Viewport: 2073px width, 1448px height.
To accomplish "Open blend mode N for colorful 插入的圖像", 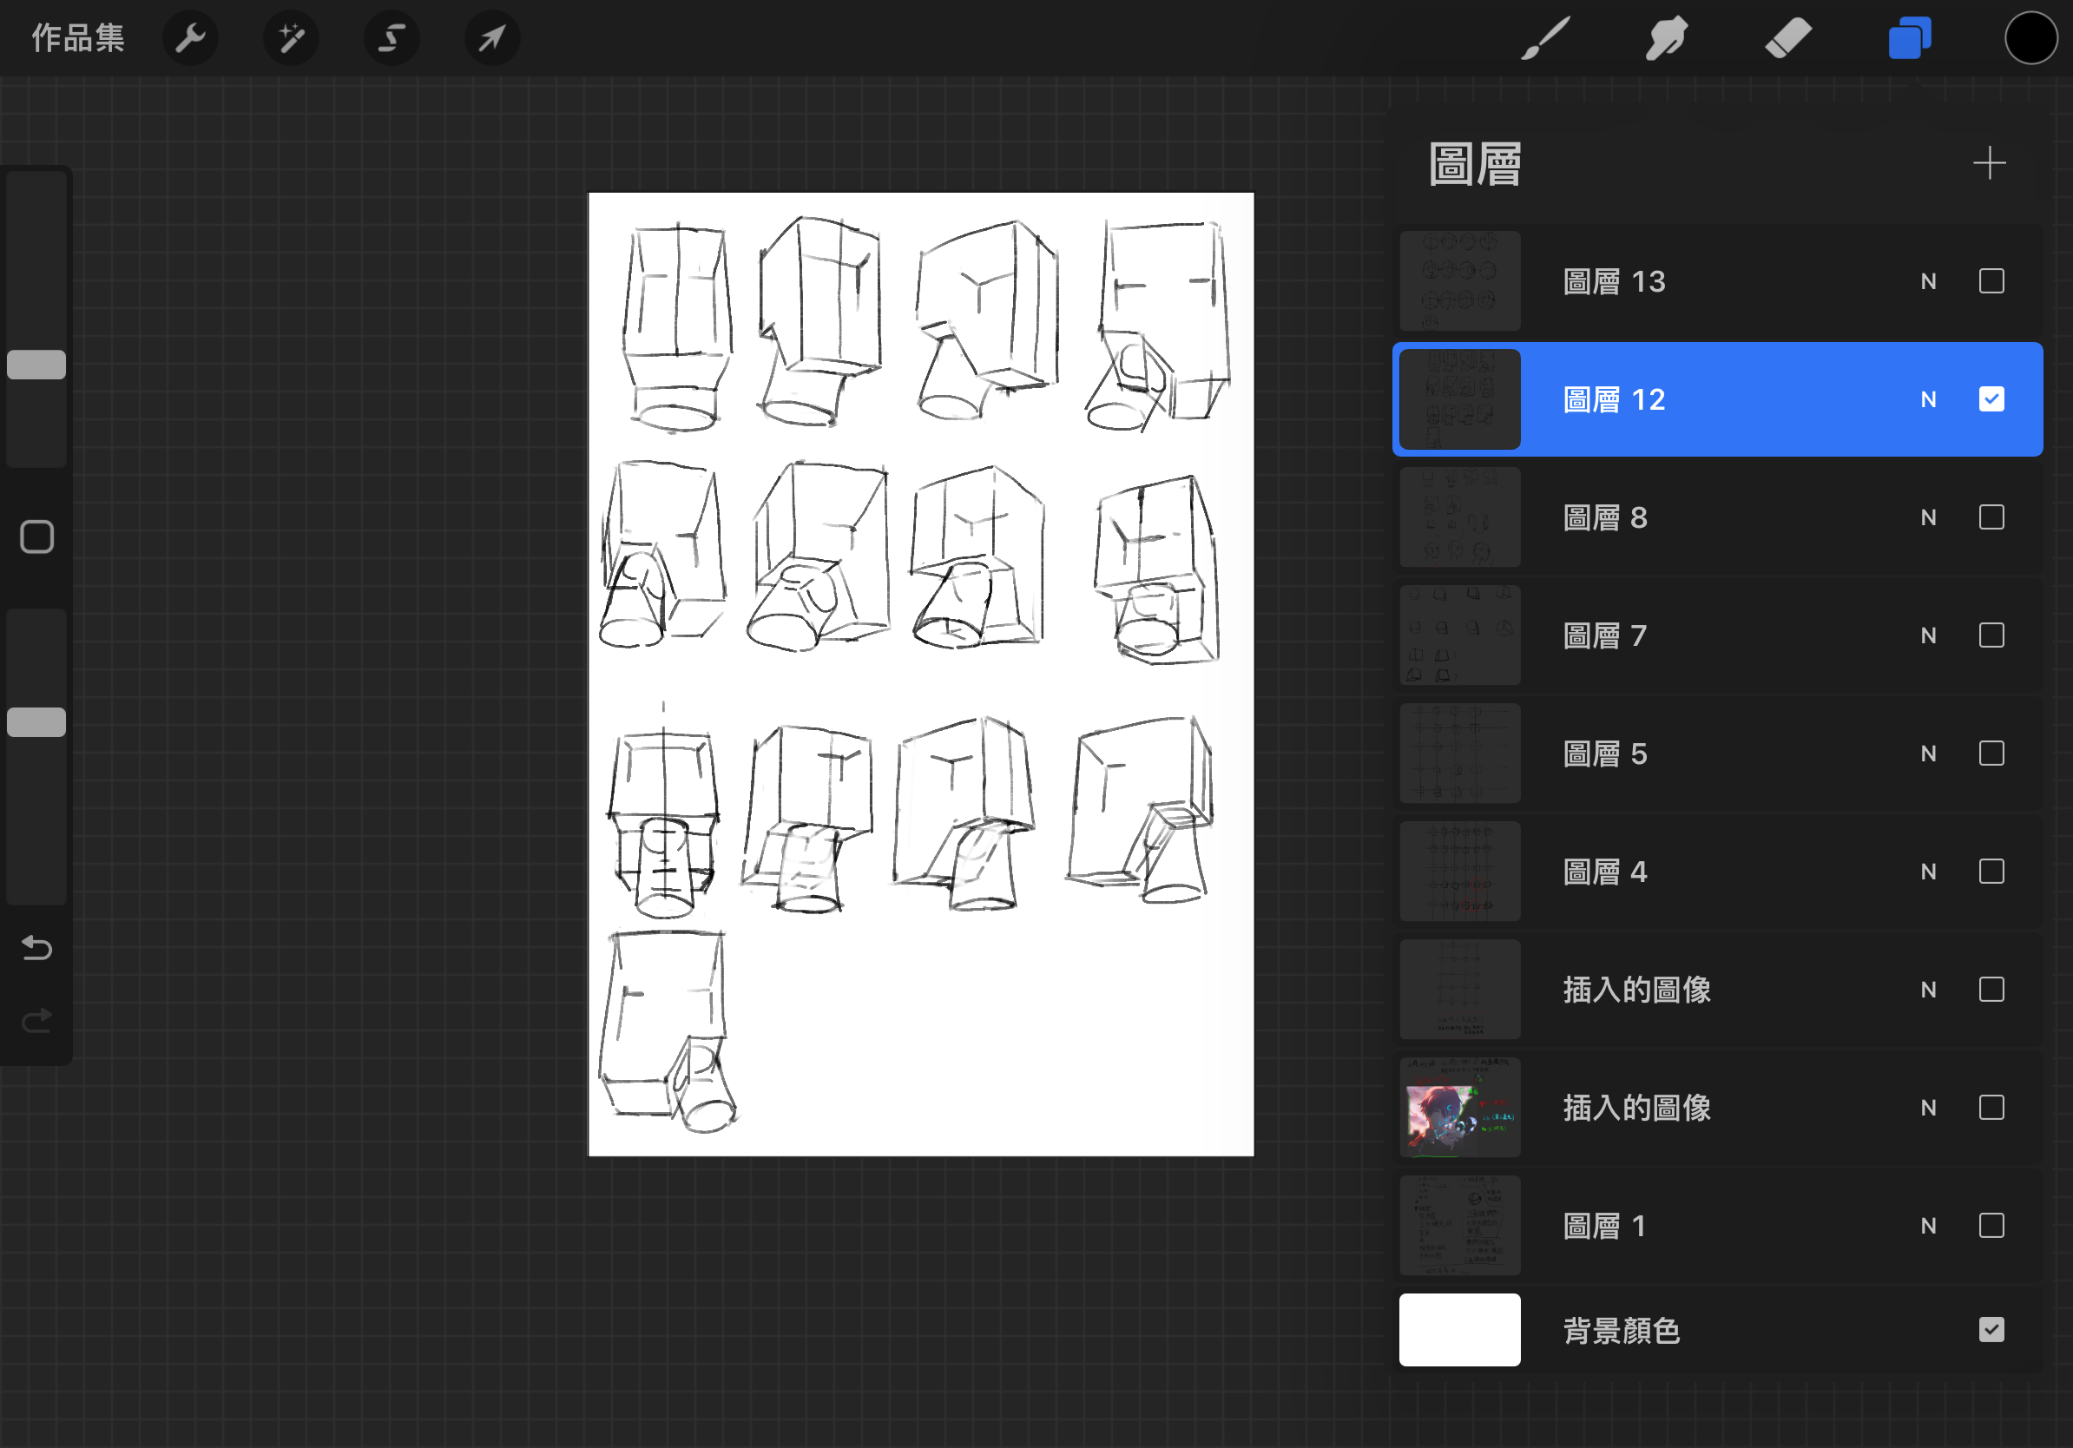I will click(x=1929, y=1108).
